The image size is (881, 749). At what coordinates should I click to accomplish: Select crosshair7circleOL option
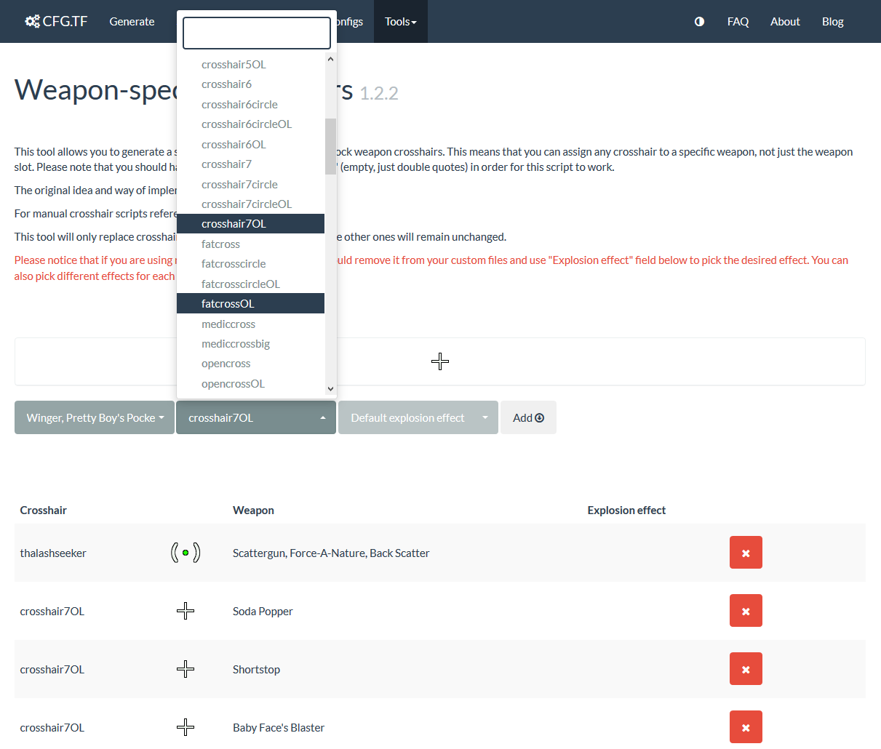pyautogui.click(x=250, y=204)
